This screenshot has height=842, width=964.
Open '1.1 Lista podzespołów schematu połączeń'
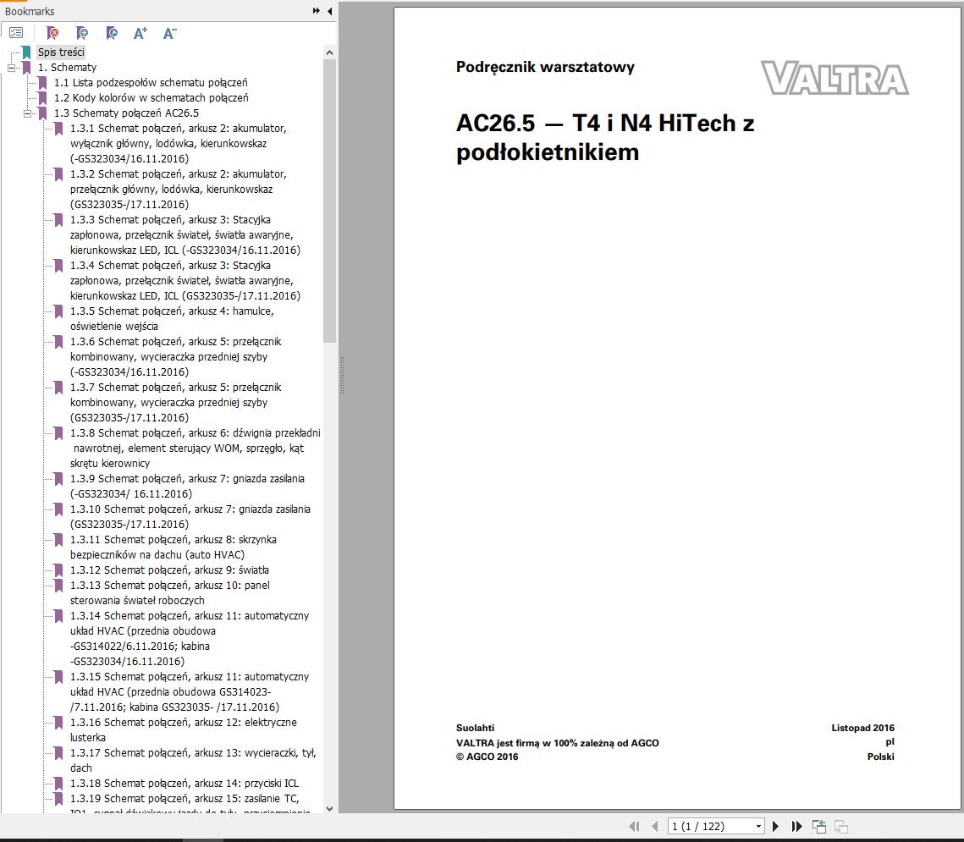151,82
